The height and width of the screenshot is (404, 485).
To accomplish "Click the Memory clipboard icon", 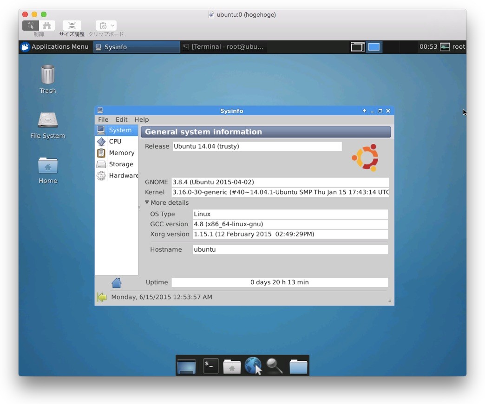I will (x=101, y=153).
